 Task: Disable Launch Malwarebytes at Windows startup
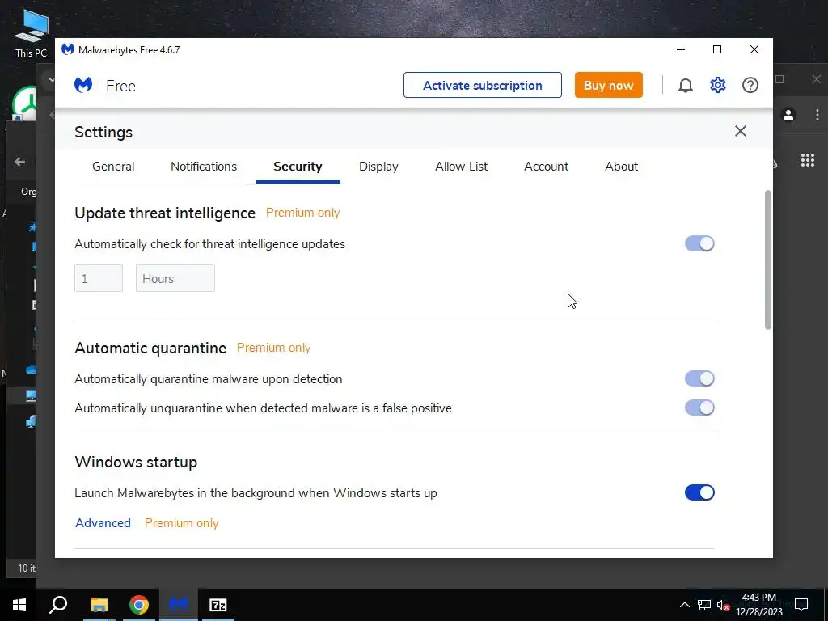699,492
